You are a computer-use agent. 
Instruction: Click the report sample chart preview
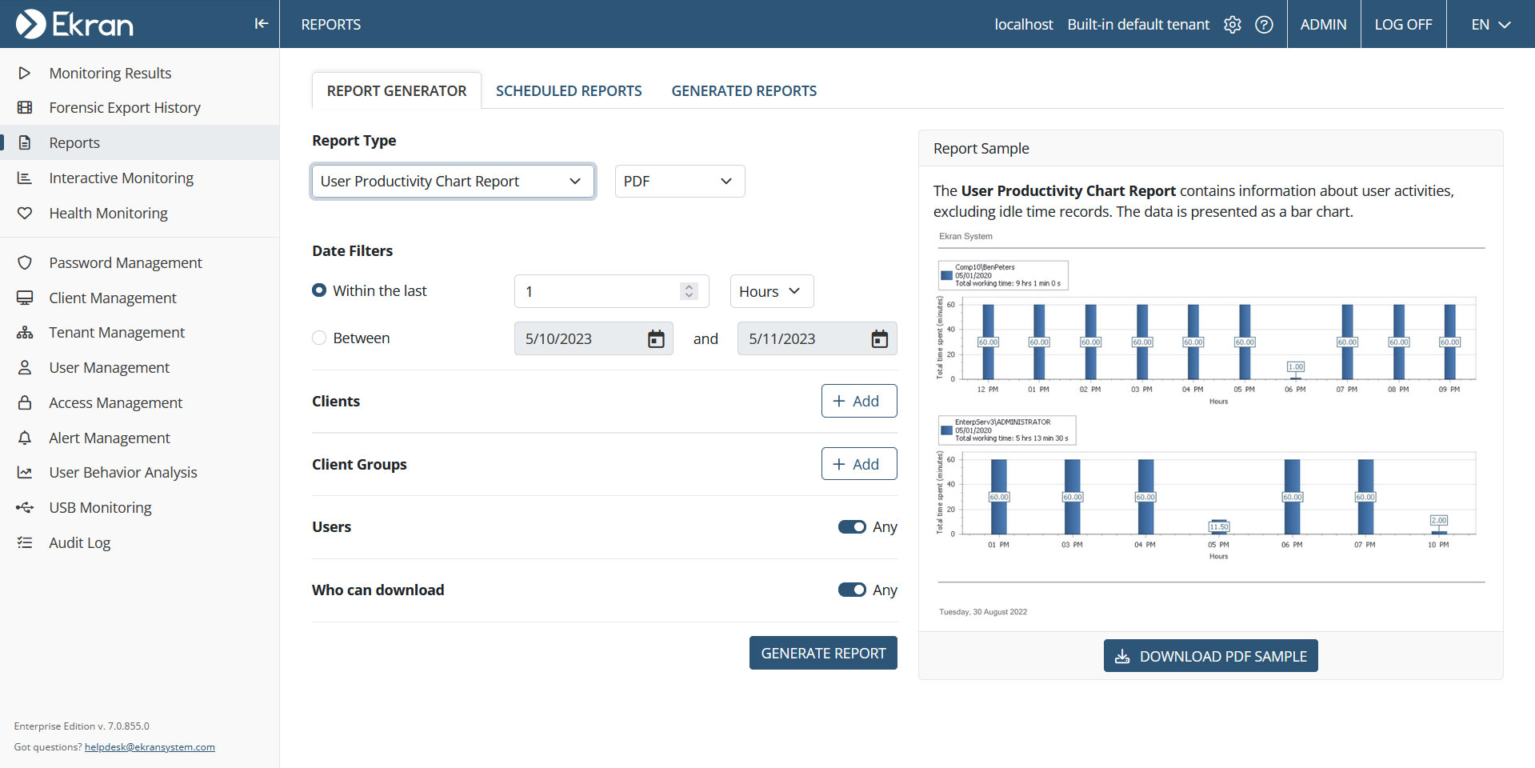tap(1211, 424)
